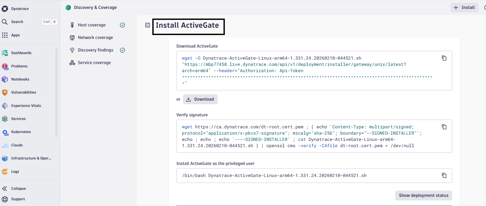Screen dimensions: 486x206
Task: Click the Install button at top right
Action: tap(464, 8)
